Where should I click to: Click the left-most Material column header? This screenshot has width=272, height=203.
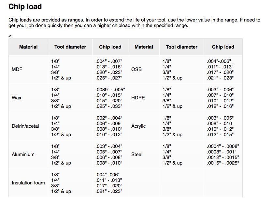coord(28,47)
